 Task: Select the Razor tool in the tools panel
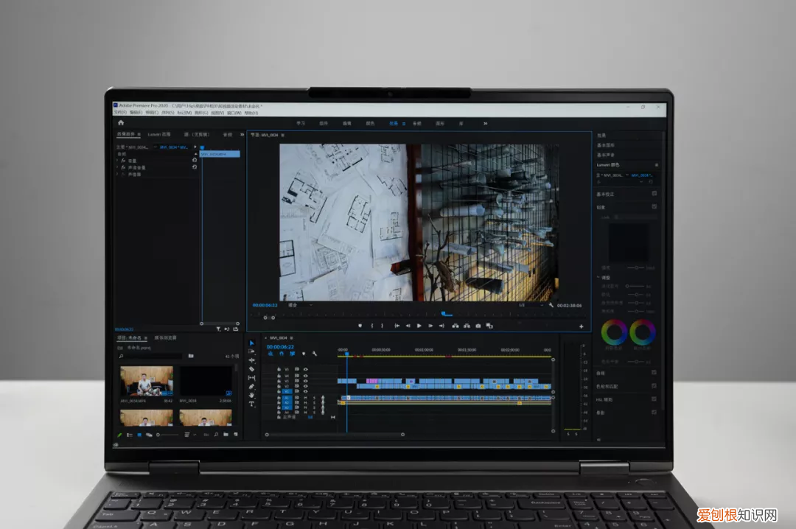252,369
